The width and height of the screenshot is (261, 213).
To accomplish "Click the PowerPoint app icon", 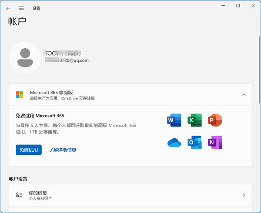I will [x=215, y=120].
